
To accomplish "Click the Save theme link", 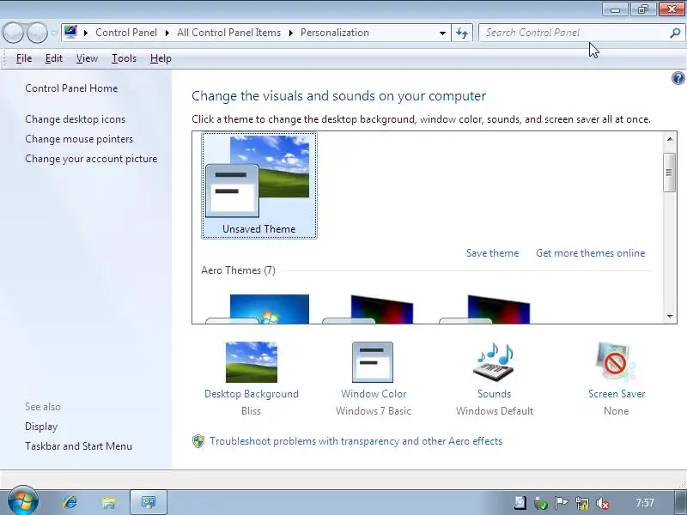I will pyautogui.click(x=492, y=253).
